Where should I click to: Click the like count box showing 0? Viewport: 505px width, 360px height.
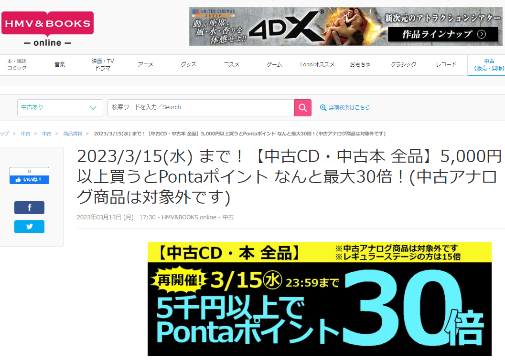point(29,171)
